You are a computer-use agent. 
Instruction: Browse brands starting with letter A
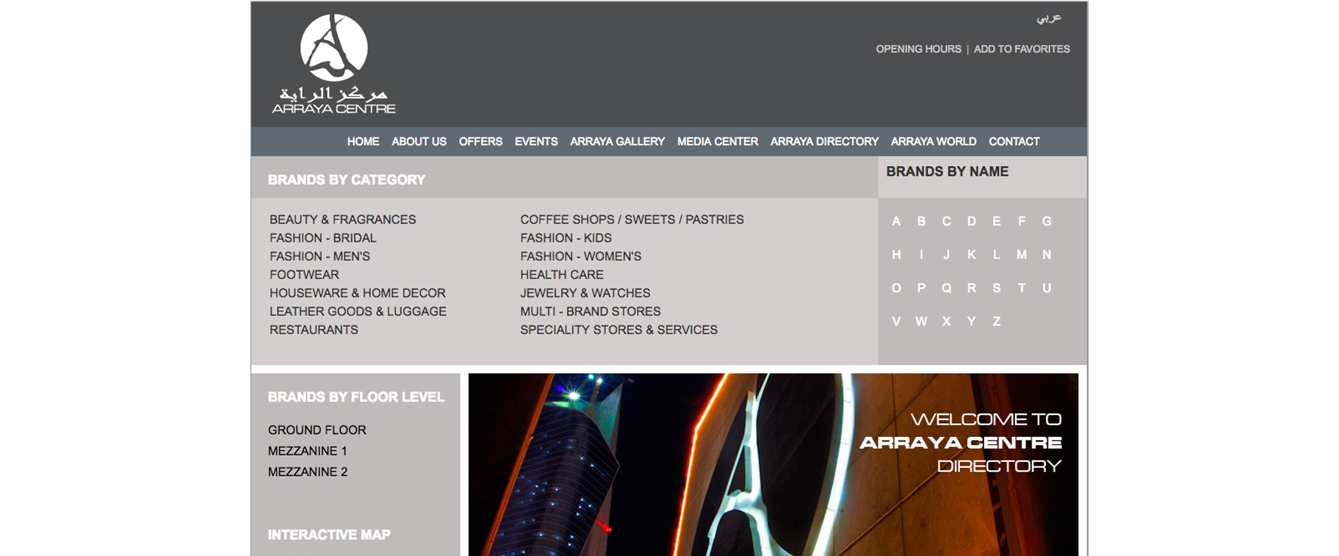point(896,221)
